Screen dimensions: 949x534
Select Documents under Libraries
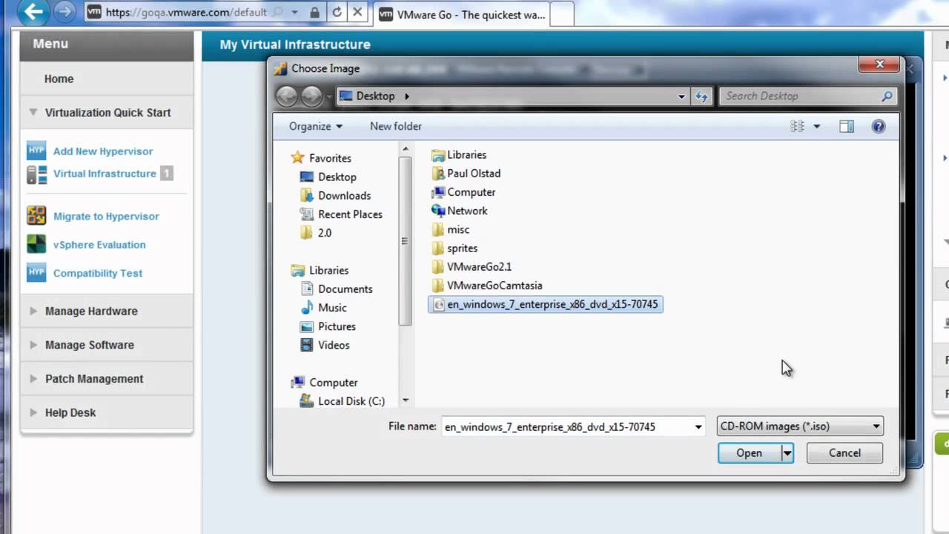336,289
